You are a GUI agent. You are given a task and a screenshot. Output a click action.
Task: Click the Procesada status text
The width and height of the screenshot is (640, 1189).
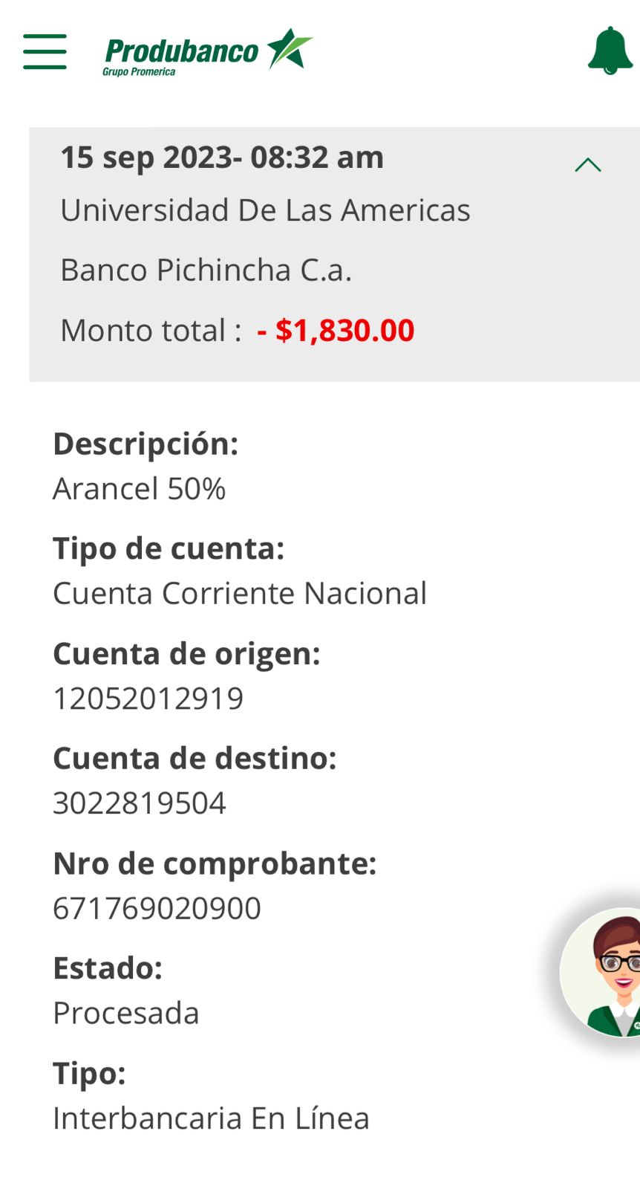click(126, 1013)
